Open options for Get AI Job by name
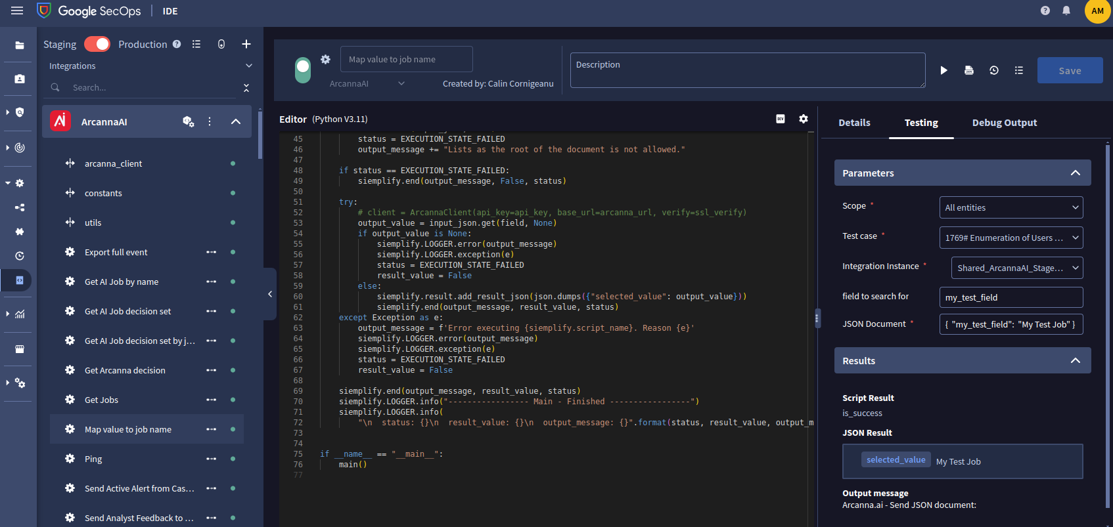The image size is (1113, 527). [211, 282]
